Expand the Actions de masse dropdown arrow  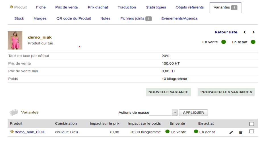click(x=175, y=113)
